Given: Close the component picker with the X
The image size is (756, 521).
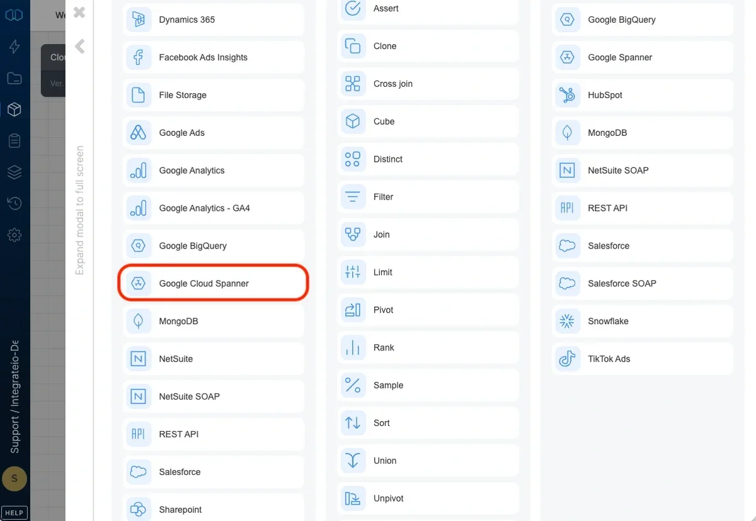Looking at the screenshot, I should [x=79, y=12].
